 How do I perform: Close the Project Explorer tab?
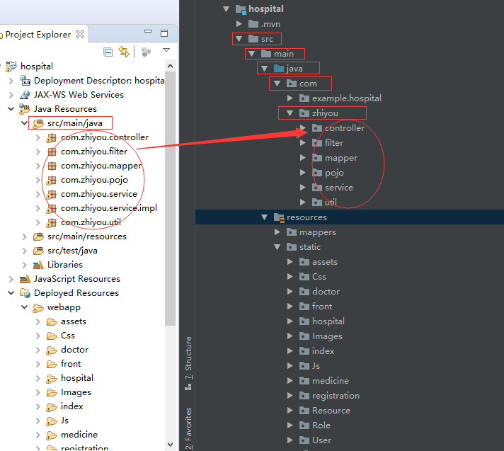click(x=80, y=34)
